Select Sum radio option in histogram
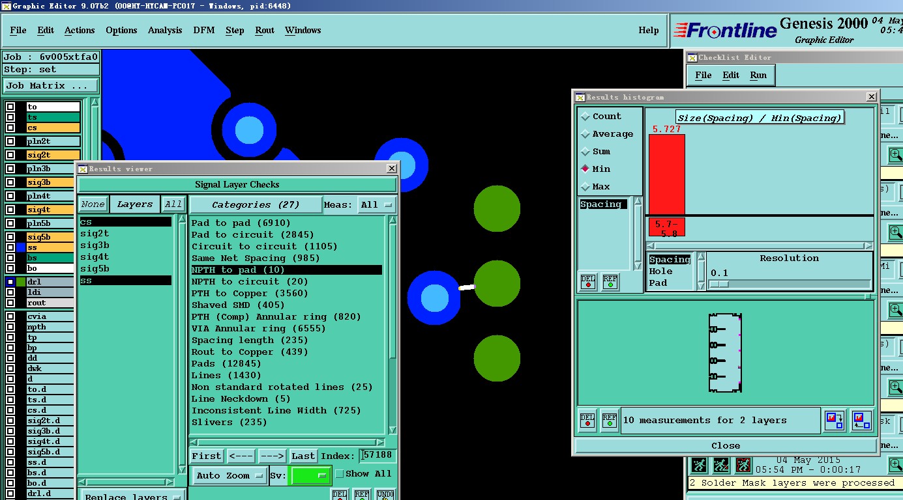903x500 pixels. (x=585, y=151)
